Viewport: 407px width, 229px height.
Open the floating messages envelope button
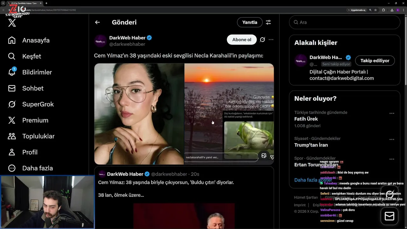point(390,216)
